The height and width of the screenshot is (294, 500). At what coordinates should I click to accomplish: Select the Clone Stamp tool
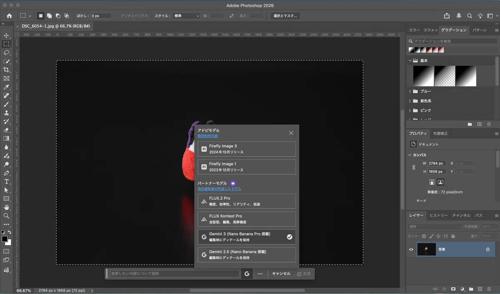point(6,113)
